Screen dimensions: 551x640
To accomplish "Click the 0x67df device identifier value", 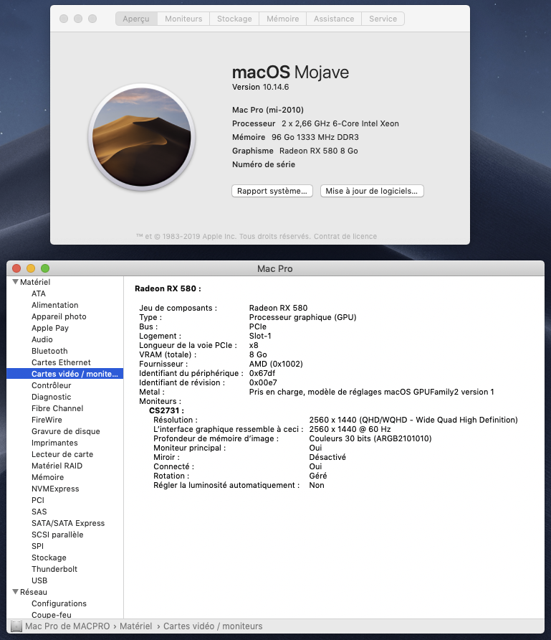I will (x=262, y=373).
